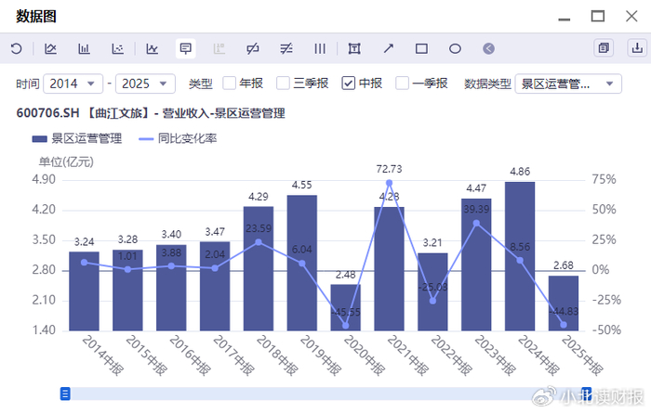Click the left handle of range slider
651x413 pixels.
(x=65, y=394)
